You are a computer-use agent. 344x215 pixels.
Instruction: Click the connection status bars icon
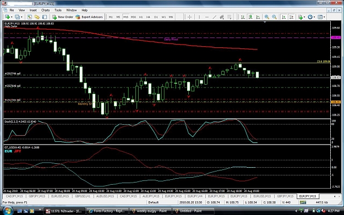(303, 202)
